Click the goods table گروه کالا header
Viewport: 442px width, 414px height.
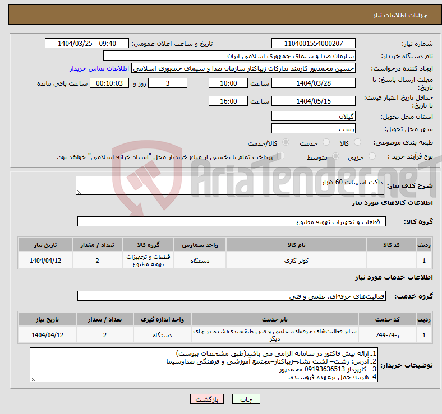point(148,245)
